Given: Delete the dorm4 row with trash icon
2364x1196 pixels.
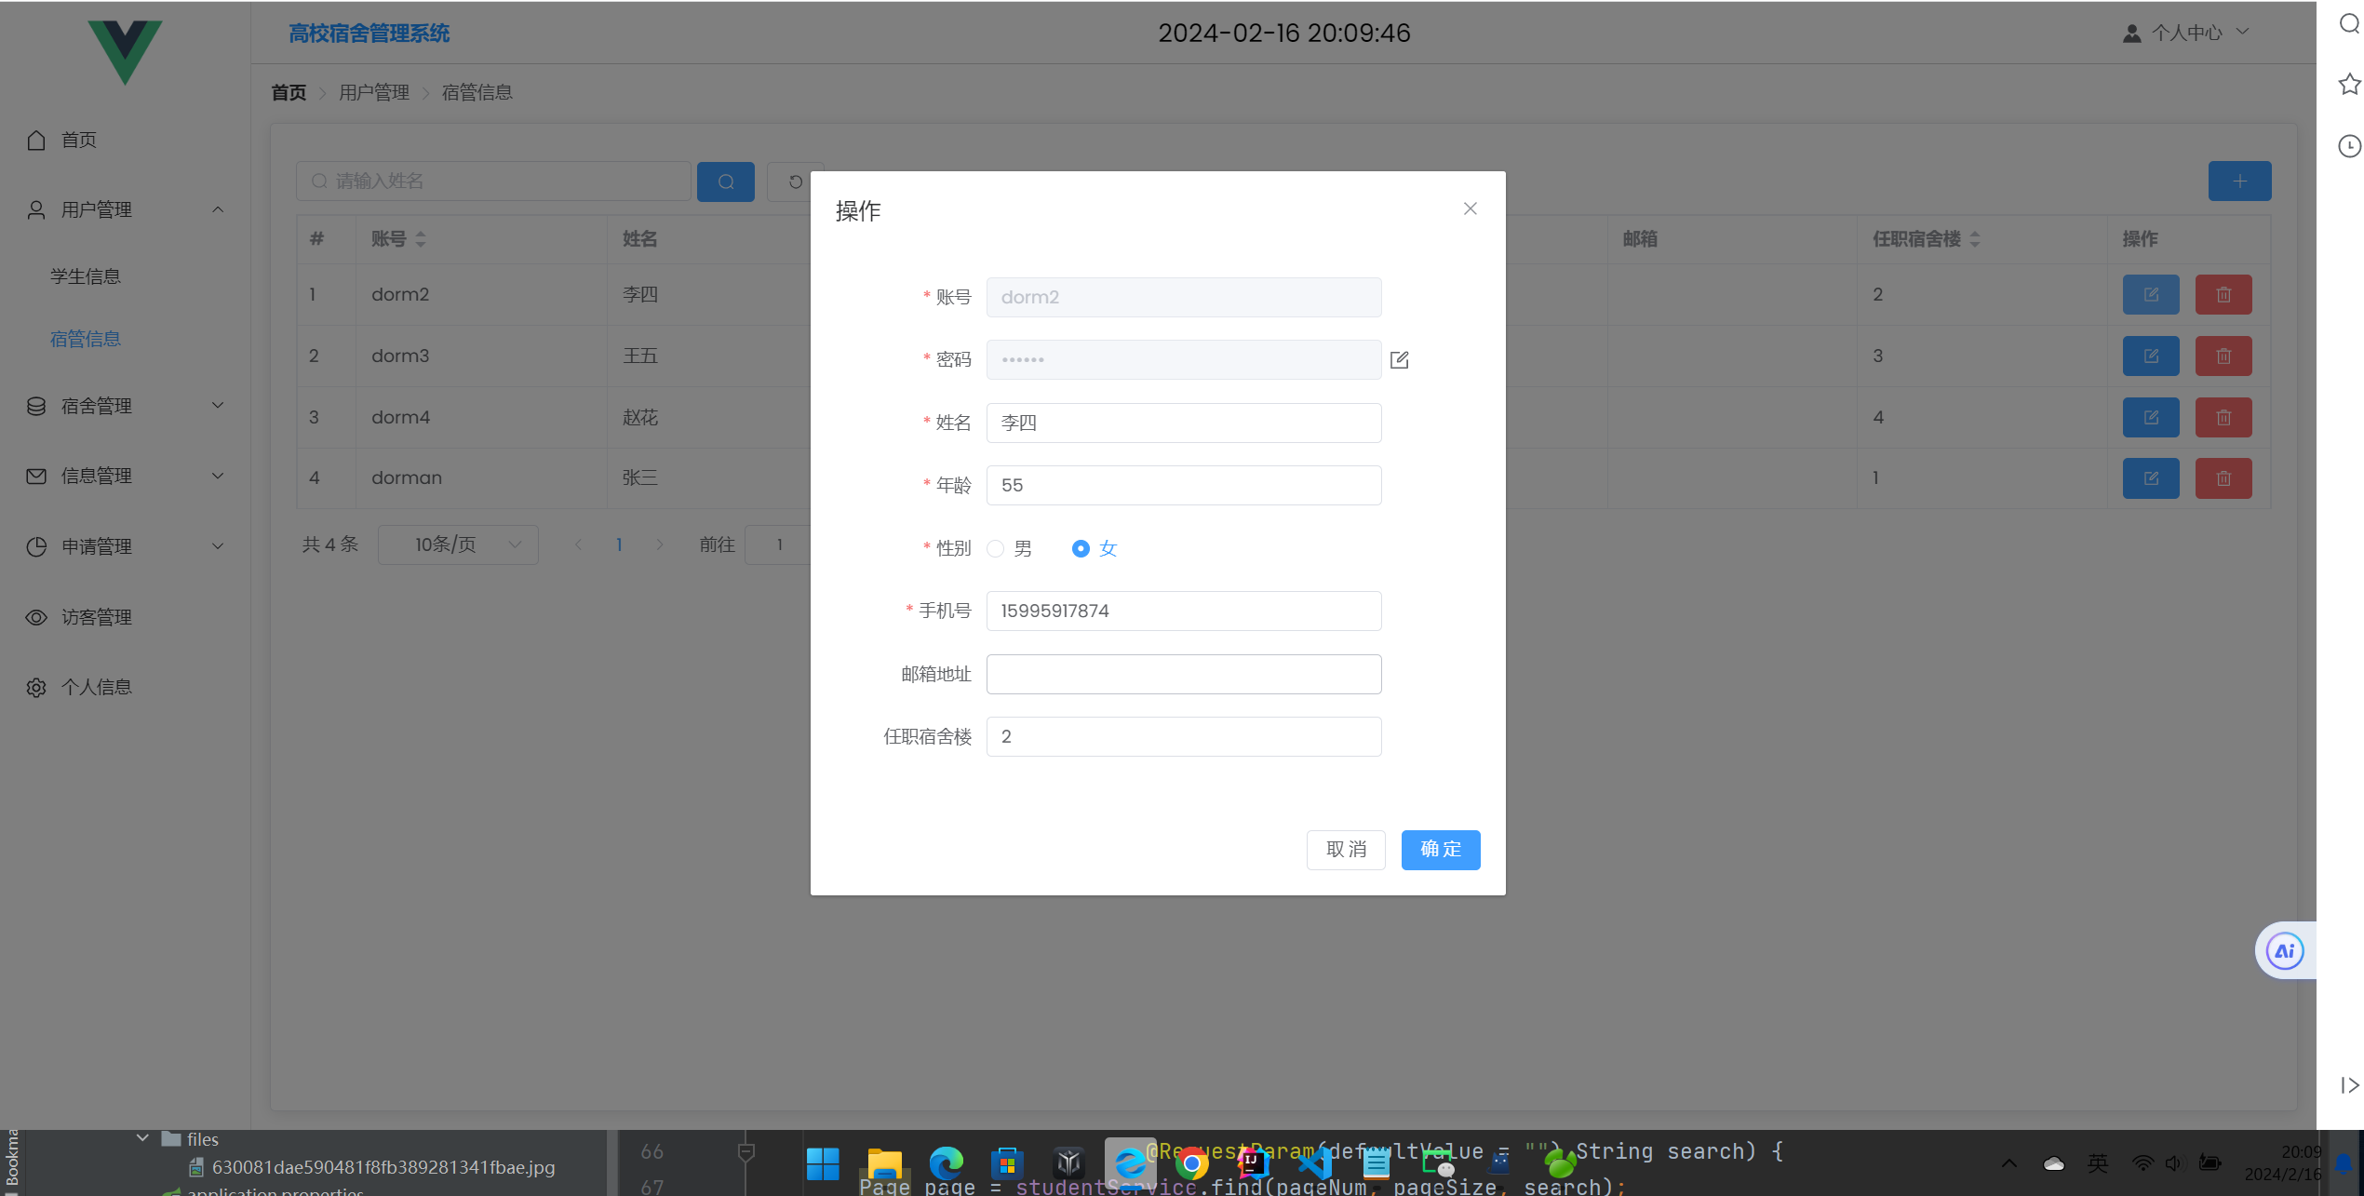Looking at the screenshot, I should tap(2223, 417).
